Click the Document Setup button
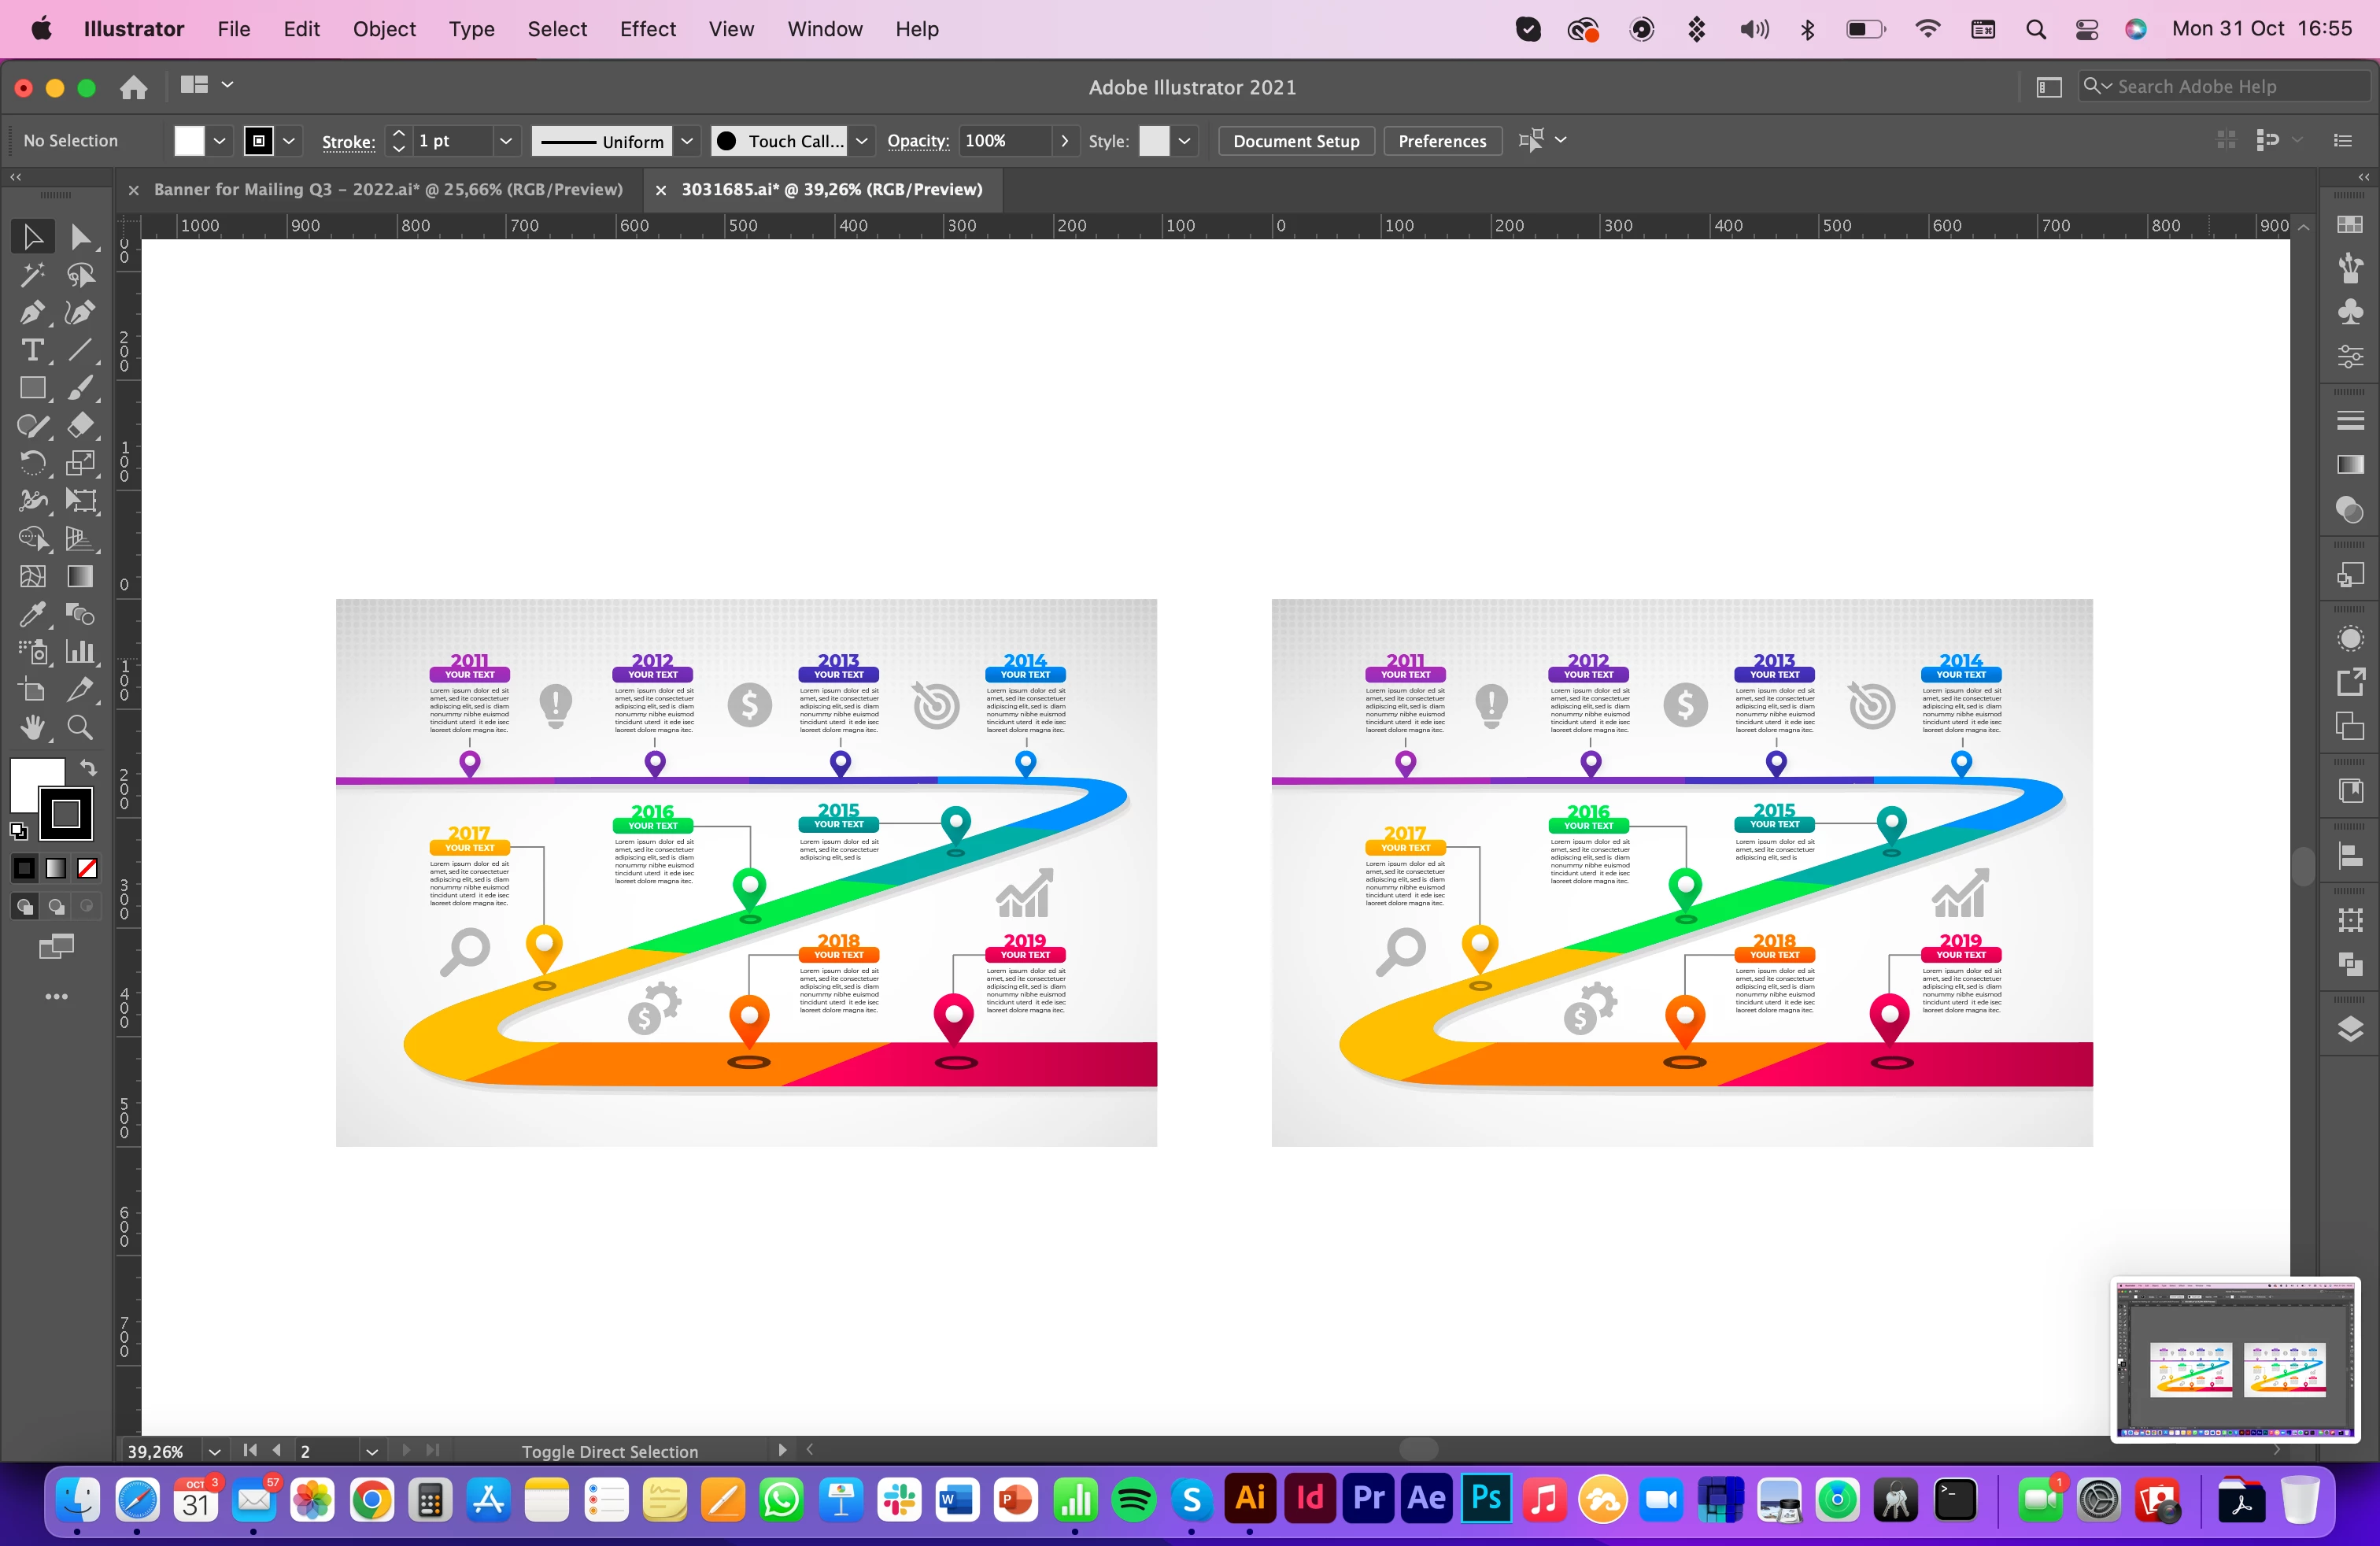The width and height of the screenshot is (2380, 1546). (x=1295, y=141)
